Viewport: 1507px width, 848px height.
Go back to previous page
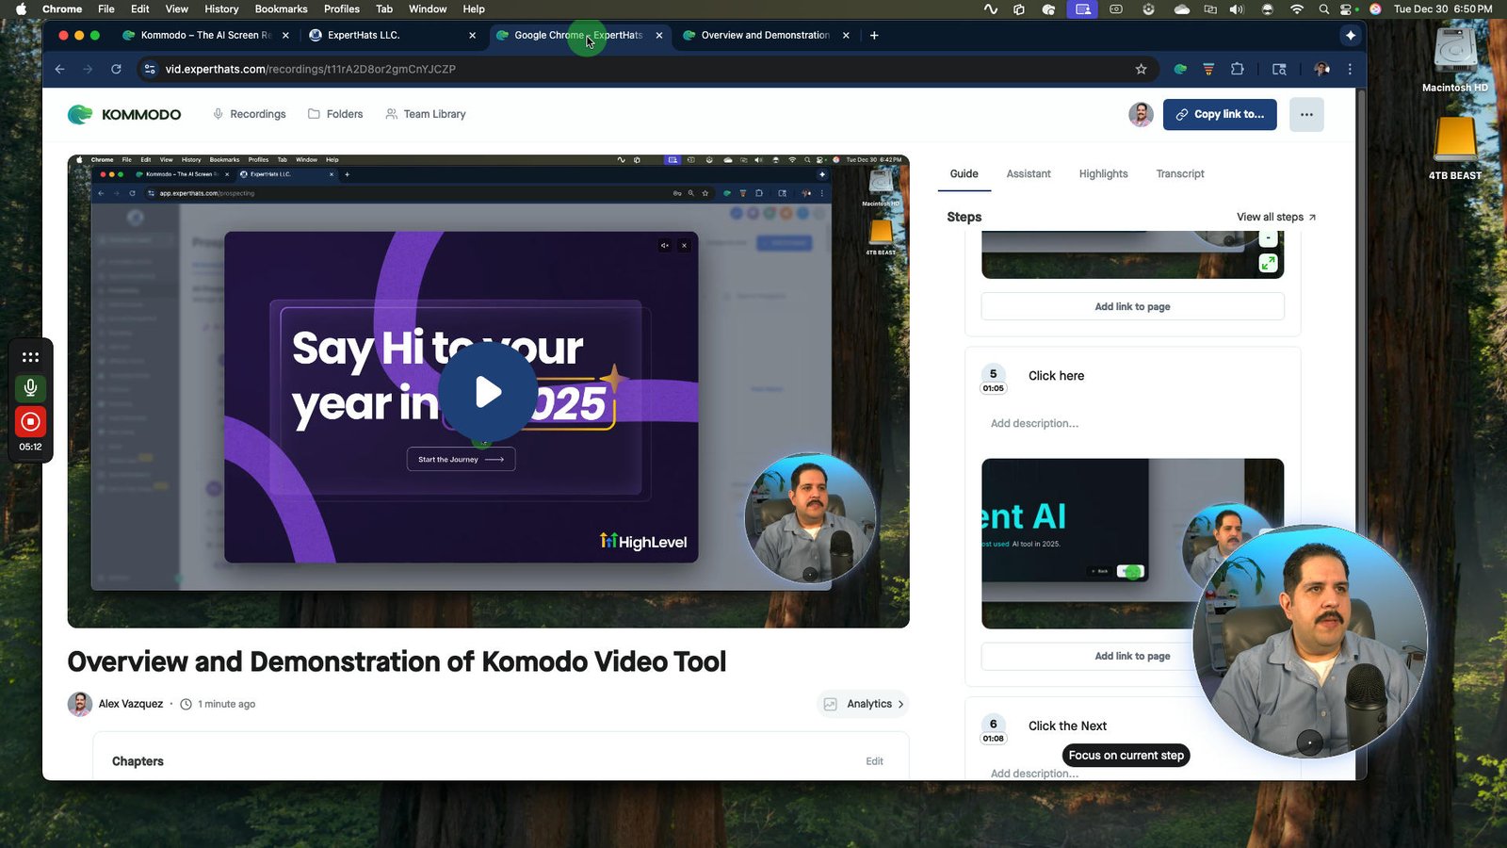pyautogui.click(x=59, y=69)
